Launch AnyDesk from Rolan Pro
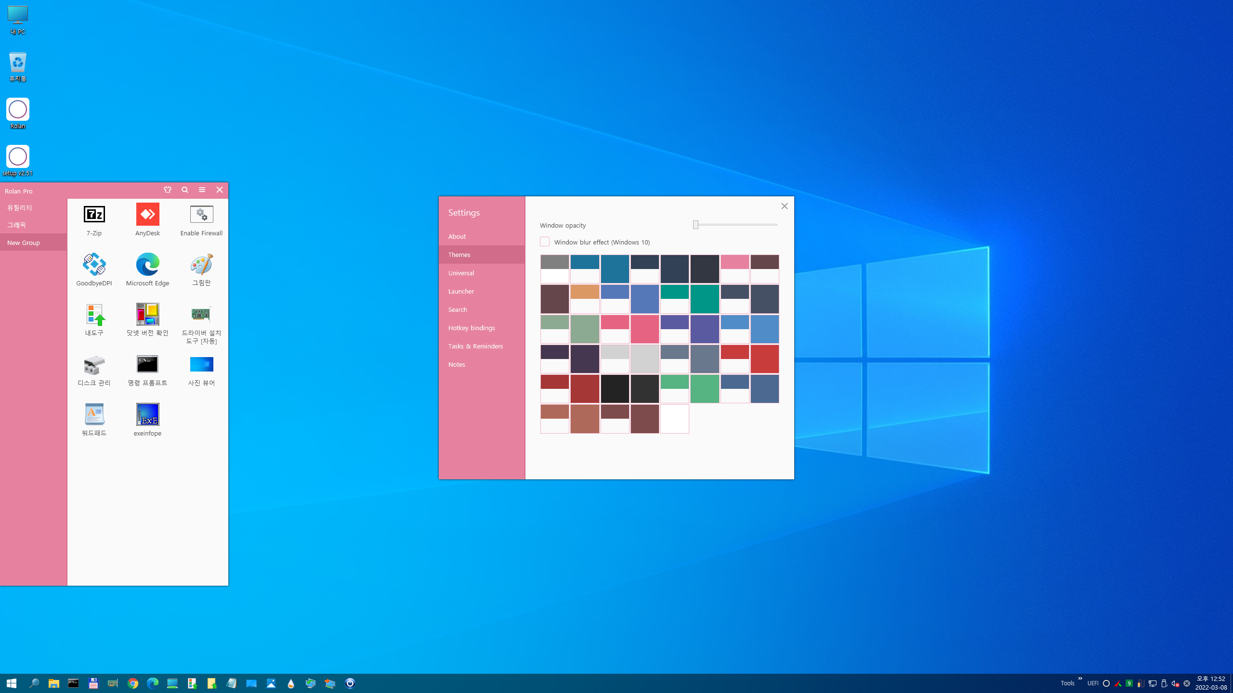The image size is (1233, 693). click(147, 220)
